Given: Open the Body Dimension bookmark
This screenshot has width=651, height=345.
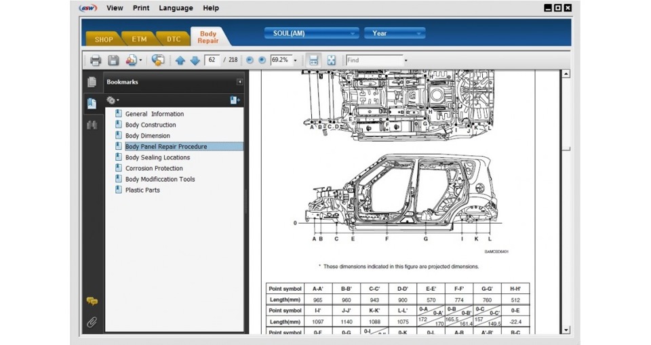Looking at the screenshot, I should [x=147, y=136].
